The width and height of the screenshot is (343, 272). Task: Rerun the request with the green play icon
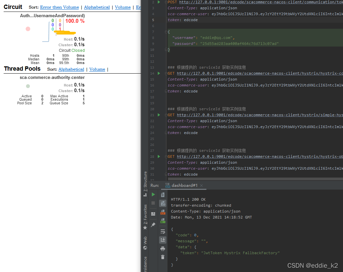pos(153,194)
